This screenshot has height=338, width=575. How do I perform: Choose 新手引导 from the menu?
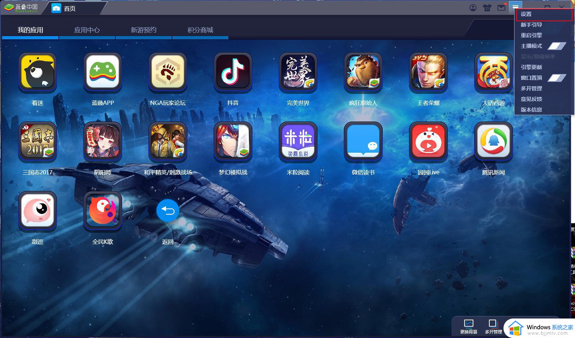pos(531,25)
